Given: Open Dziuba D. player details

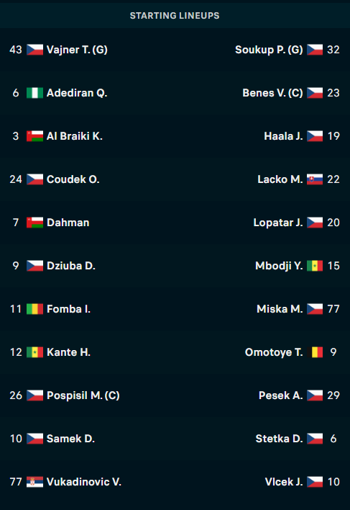Looking at the screenshot, I should [71, 266].
